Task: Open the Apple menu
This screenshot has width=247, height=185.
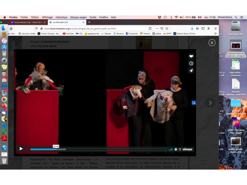Action: point(5,17)
